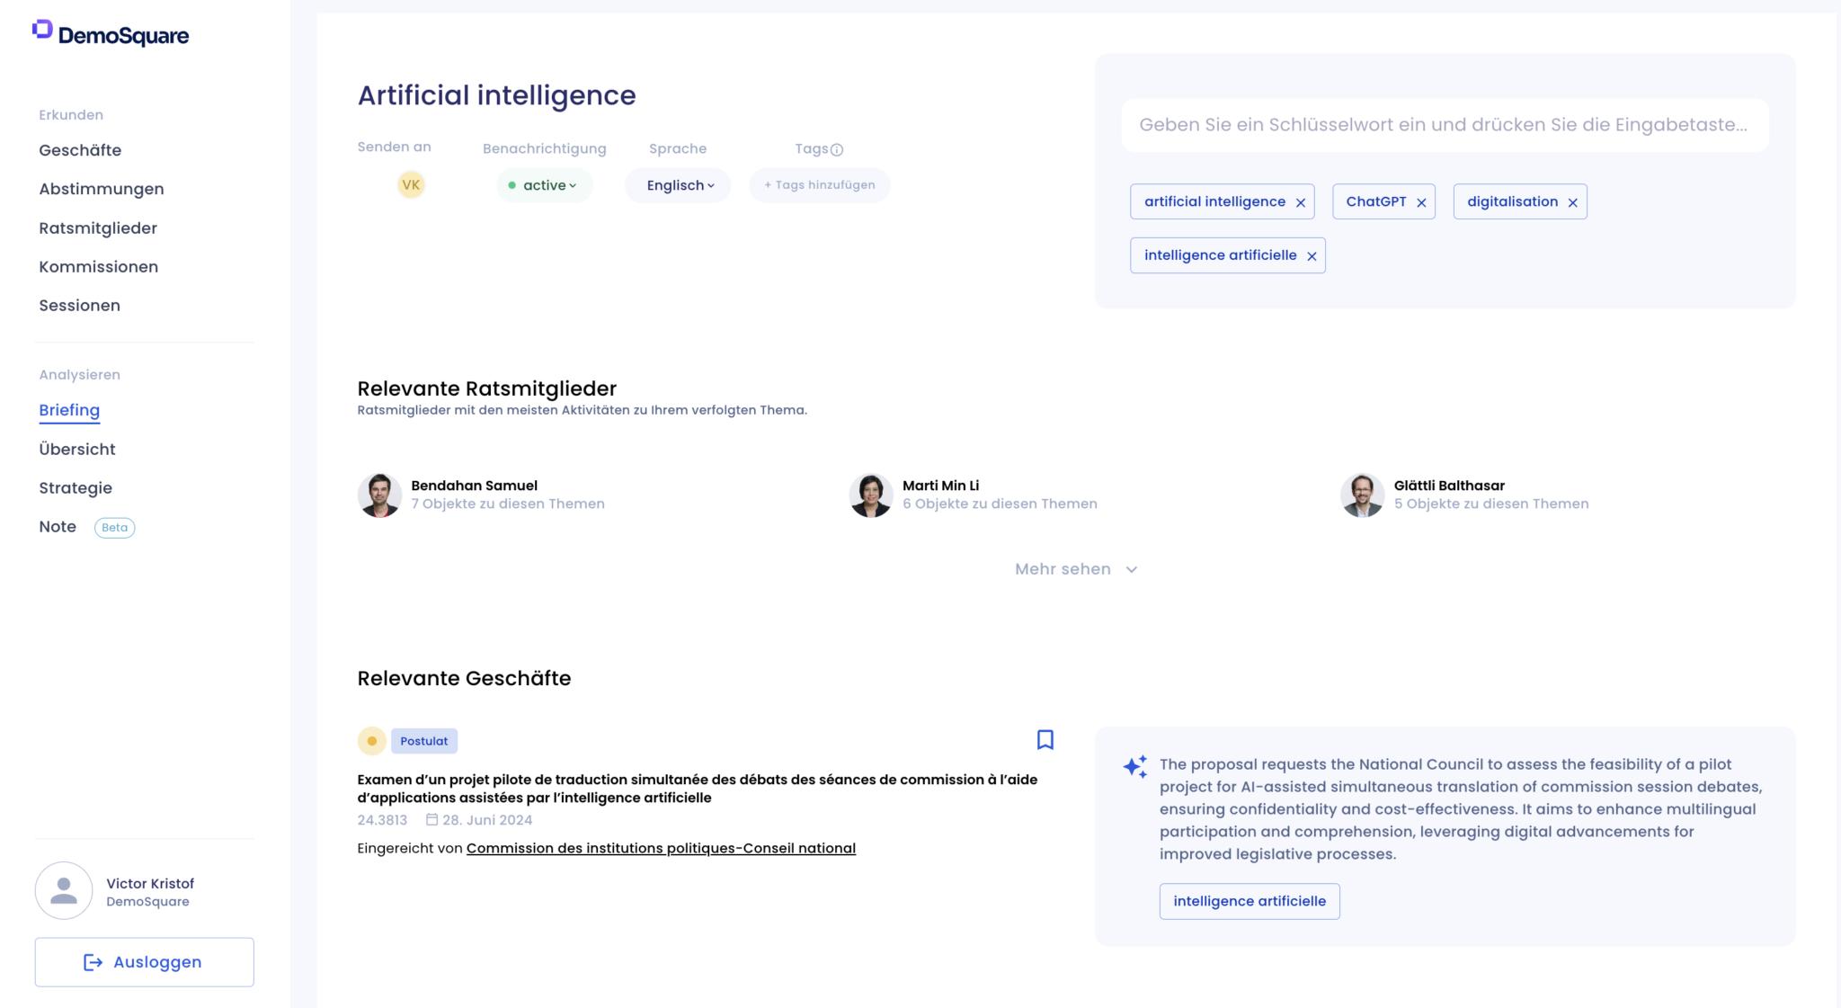Focus the keyword input field
Image resolution: width=1841 pixels, height=1008 pixels.
1444,125
